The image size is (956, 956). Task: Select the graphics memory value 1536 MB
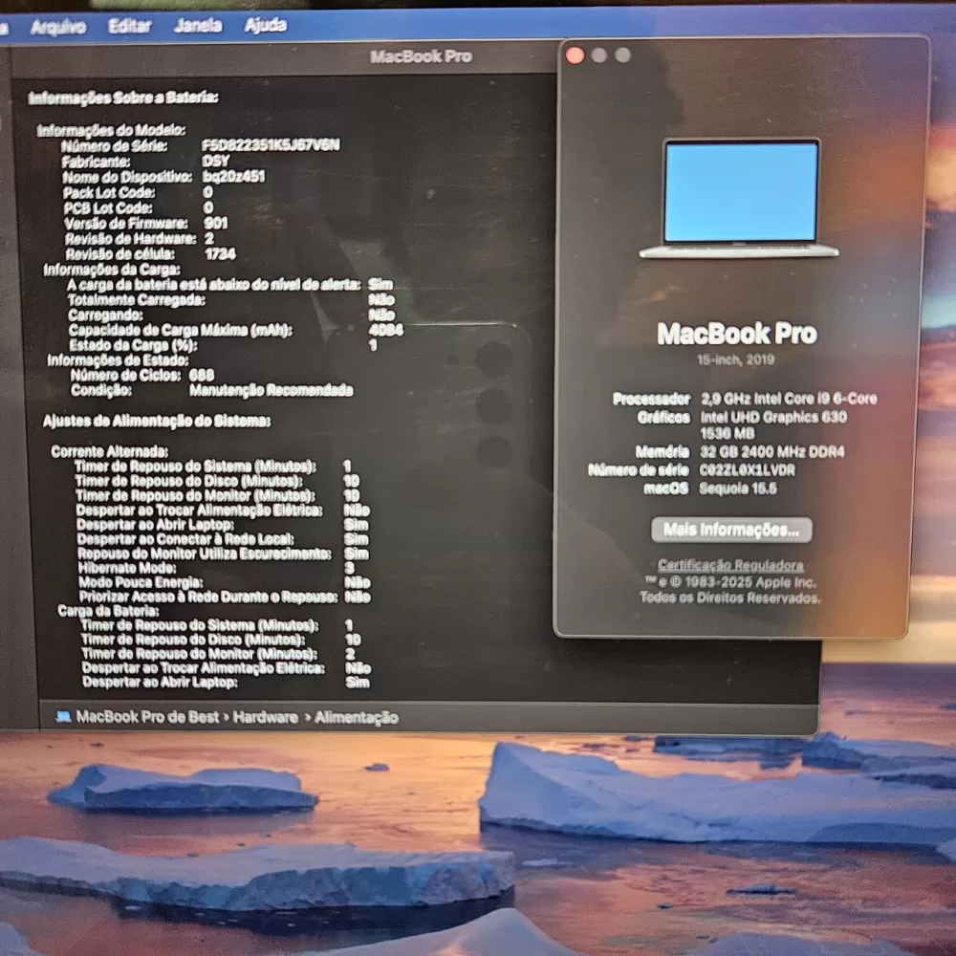pos(728,433)
